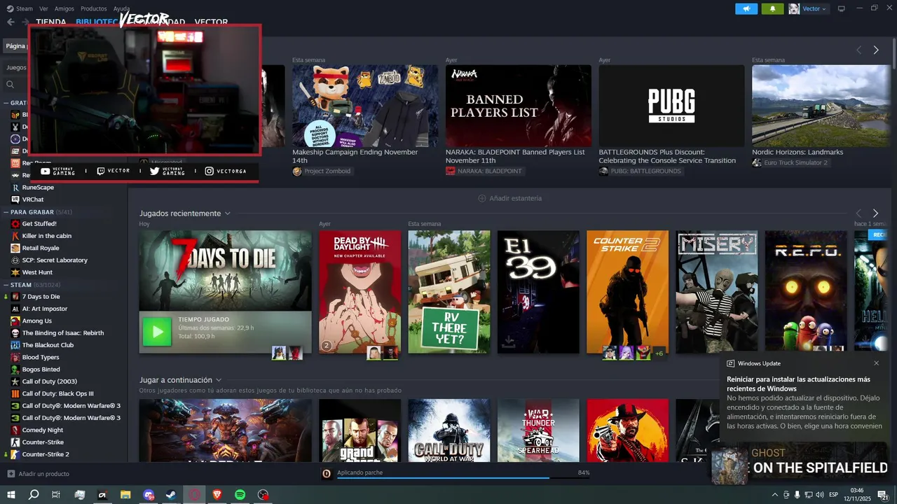
Task: Click Añadir un producto
Action: click(x=38, y=474)
